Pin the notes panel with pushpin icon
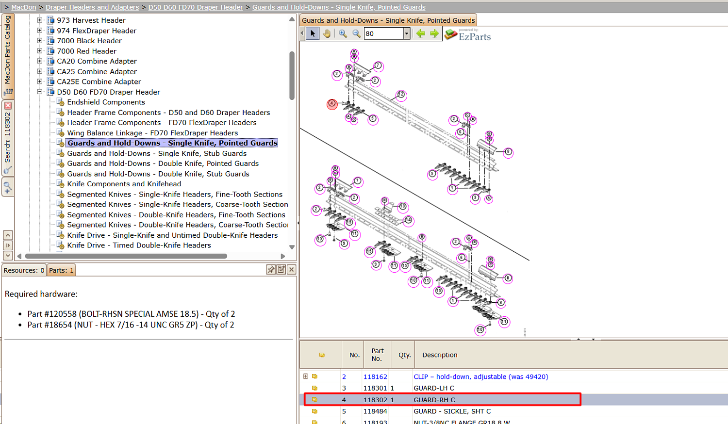The image size is (728, 424). point(271,269)
